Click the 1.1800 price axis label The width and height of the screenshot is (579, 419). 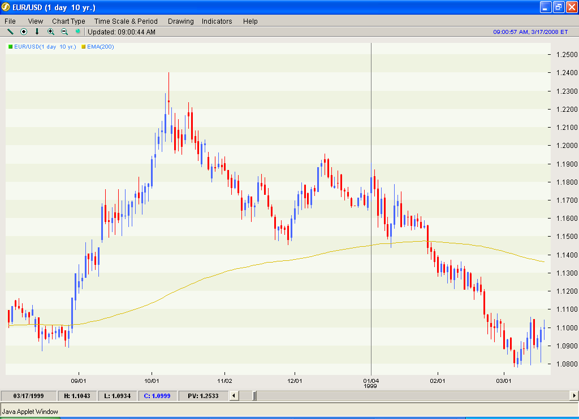[567, 182]
